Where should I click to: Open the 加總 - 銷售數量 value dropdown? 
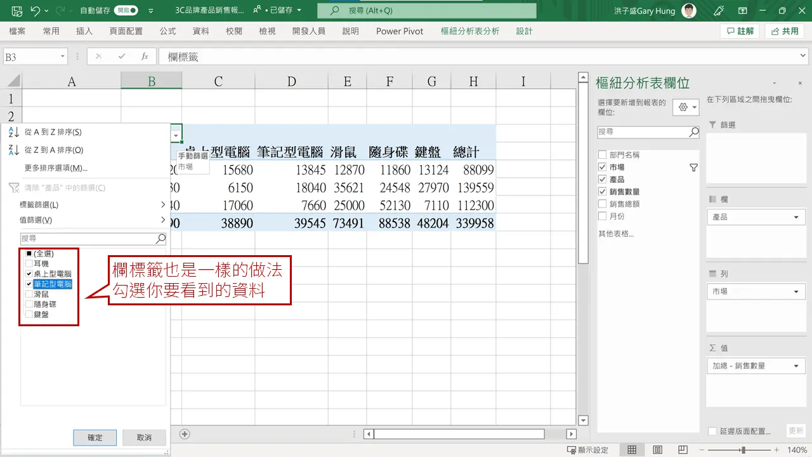coord(796,366)
